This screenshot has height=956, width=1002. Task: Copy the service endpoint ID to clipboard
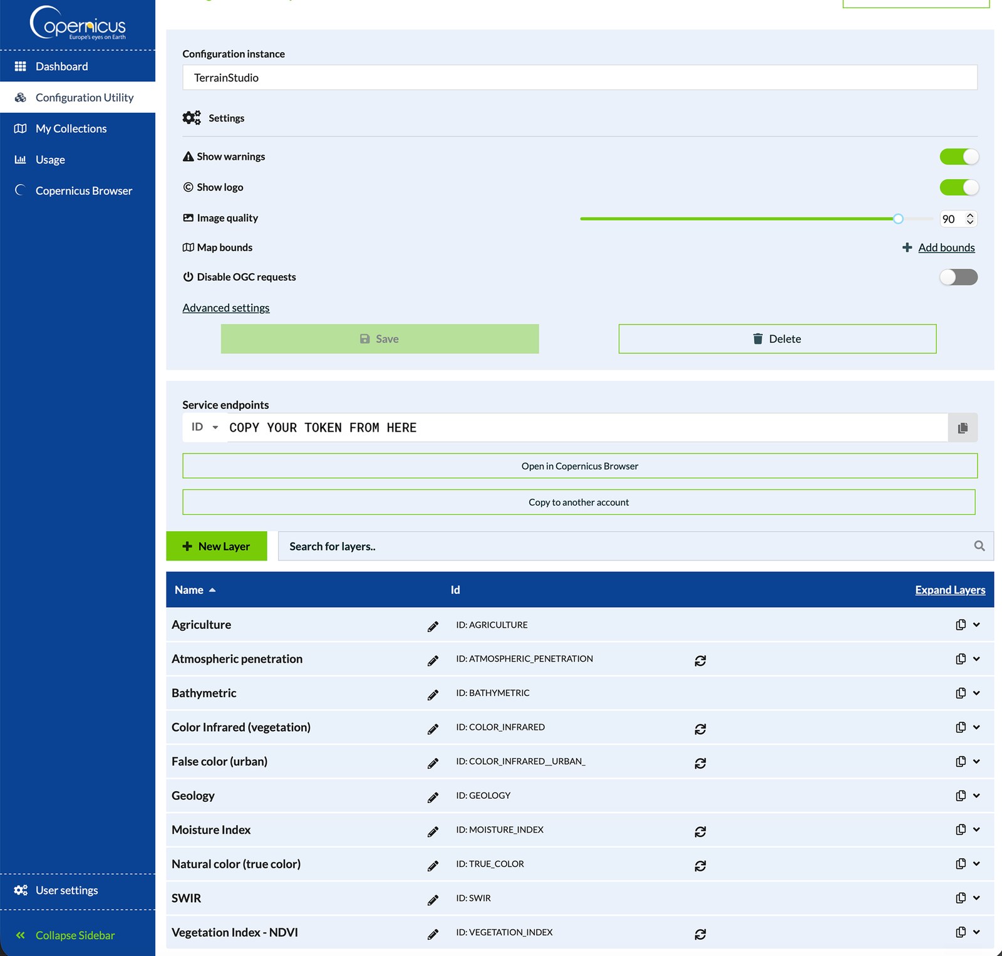click(963, 427)
